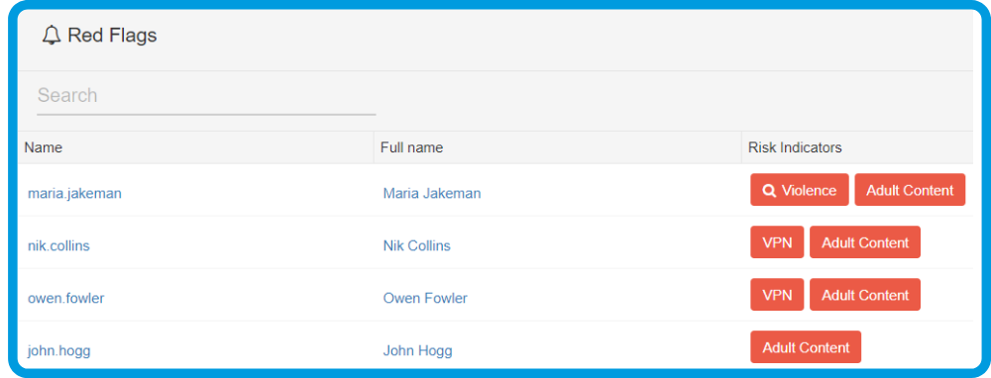Click VPN badge for Nik Collins

777,242
